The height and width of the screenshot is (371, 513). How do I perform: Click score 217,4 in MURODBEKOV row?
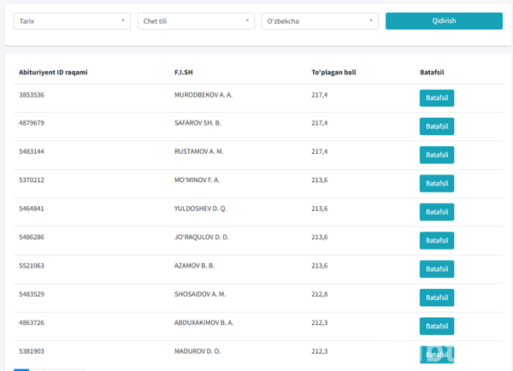(x=319, y=95)
